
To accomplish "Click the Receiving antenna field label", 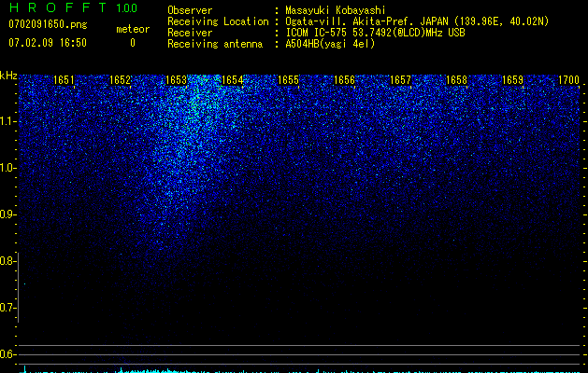I will [215, 44].
